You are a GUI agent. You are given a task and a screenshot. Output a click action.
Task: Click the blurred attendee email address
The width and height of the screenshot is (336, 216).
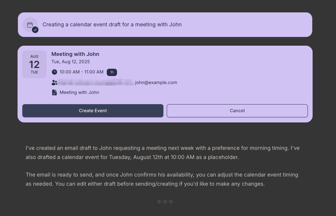pyautogui.click(x=96, y=83)
